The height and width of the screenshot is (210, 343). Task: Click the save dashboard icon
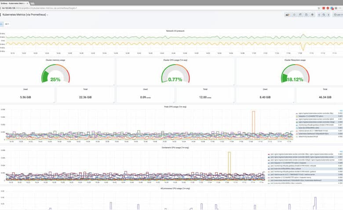point(306,14)
